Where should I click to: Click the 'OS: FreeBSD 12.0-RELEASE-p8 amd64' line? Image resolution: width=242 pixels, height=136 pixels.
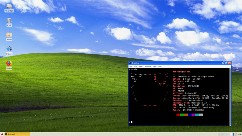(x=193, y=76)
